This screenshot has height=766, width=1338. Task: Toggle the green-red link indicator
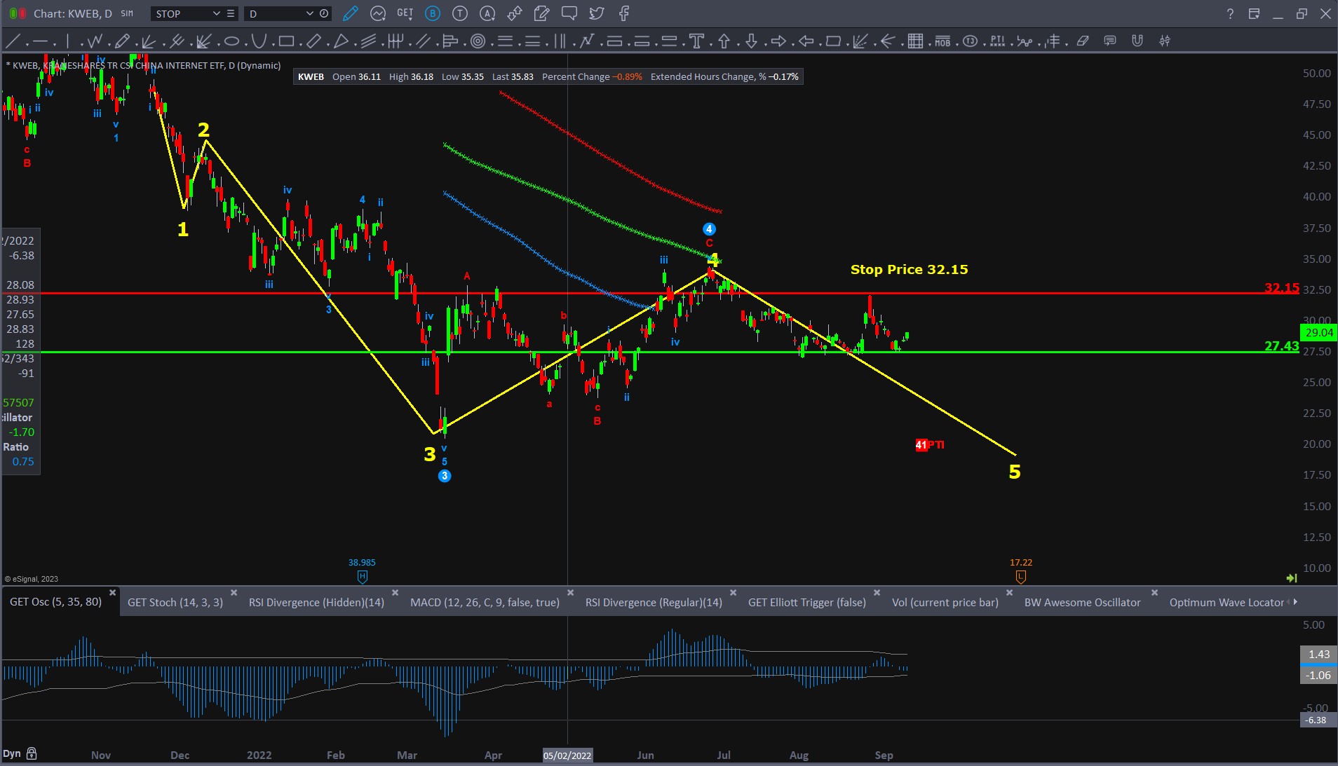pyautogui.click(x=18, y=13)
